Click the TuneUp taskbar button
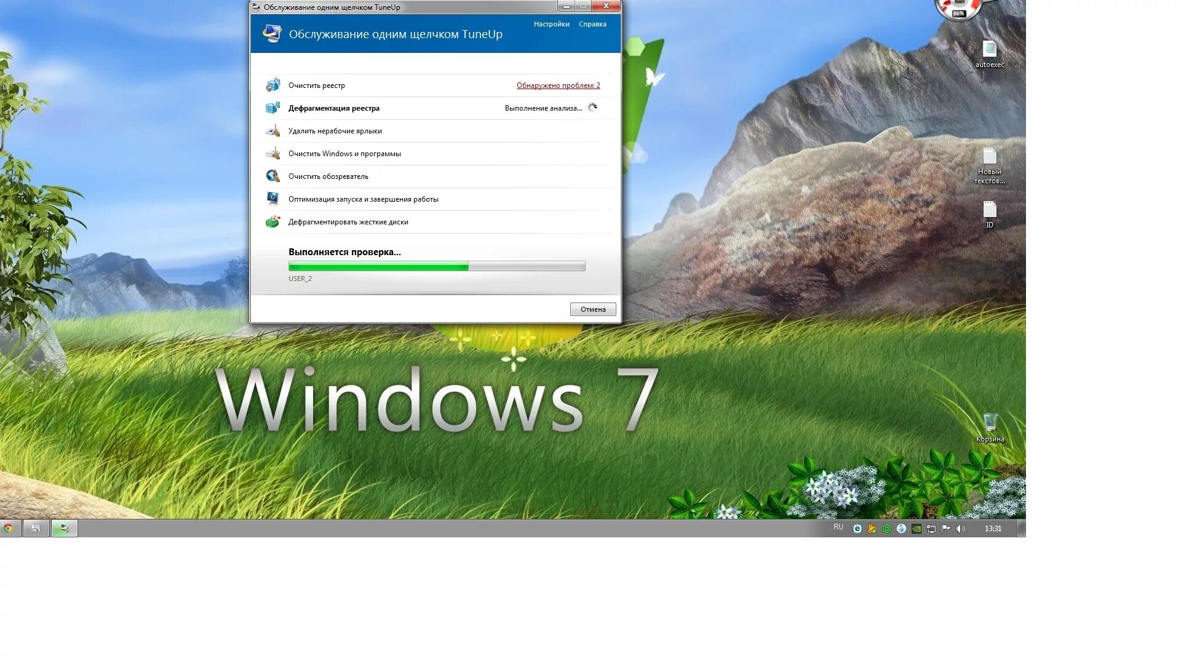The image size is (1181, 664). coord(64,528)
